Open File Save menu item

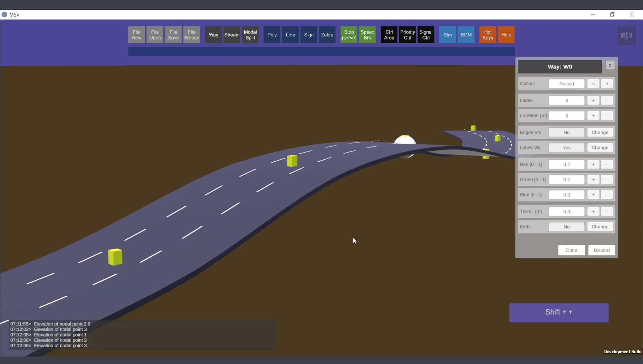click(173, 35)
